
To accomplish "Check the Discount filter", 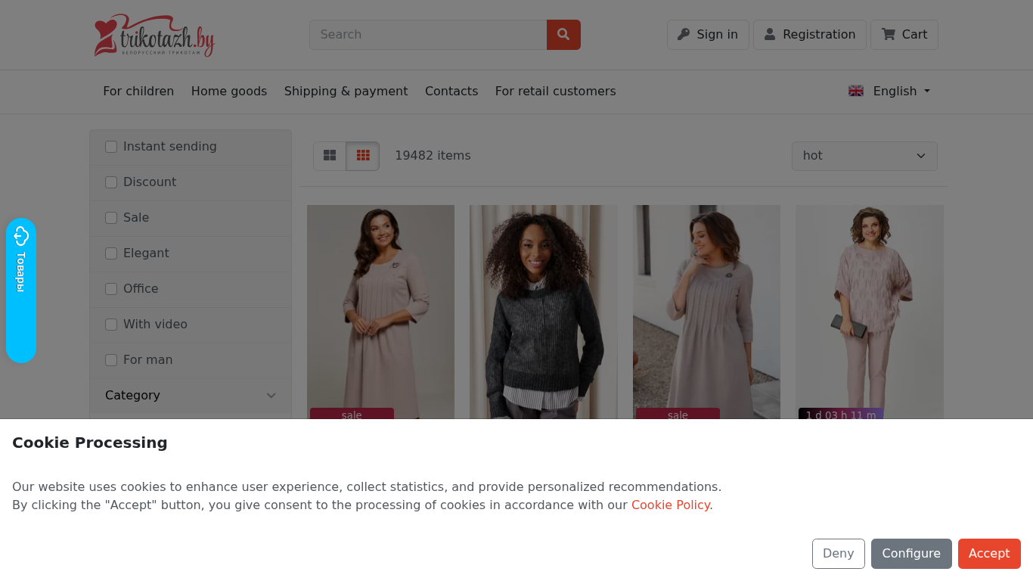I will pos(111,182).
